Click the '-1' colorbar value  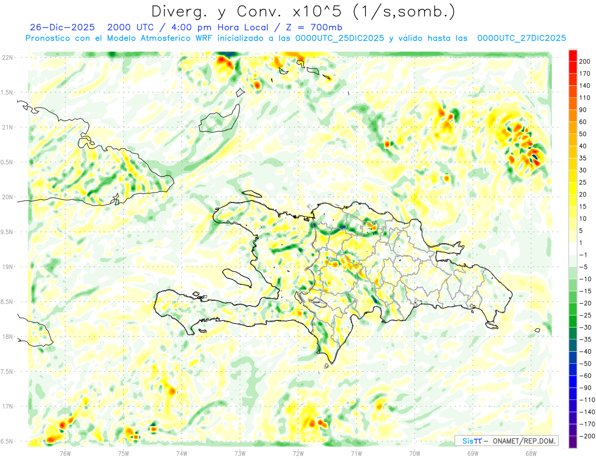coord(584,255)
